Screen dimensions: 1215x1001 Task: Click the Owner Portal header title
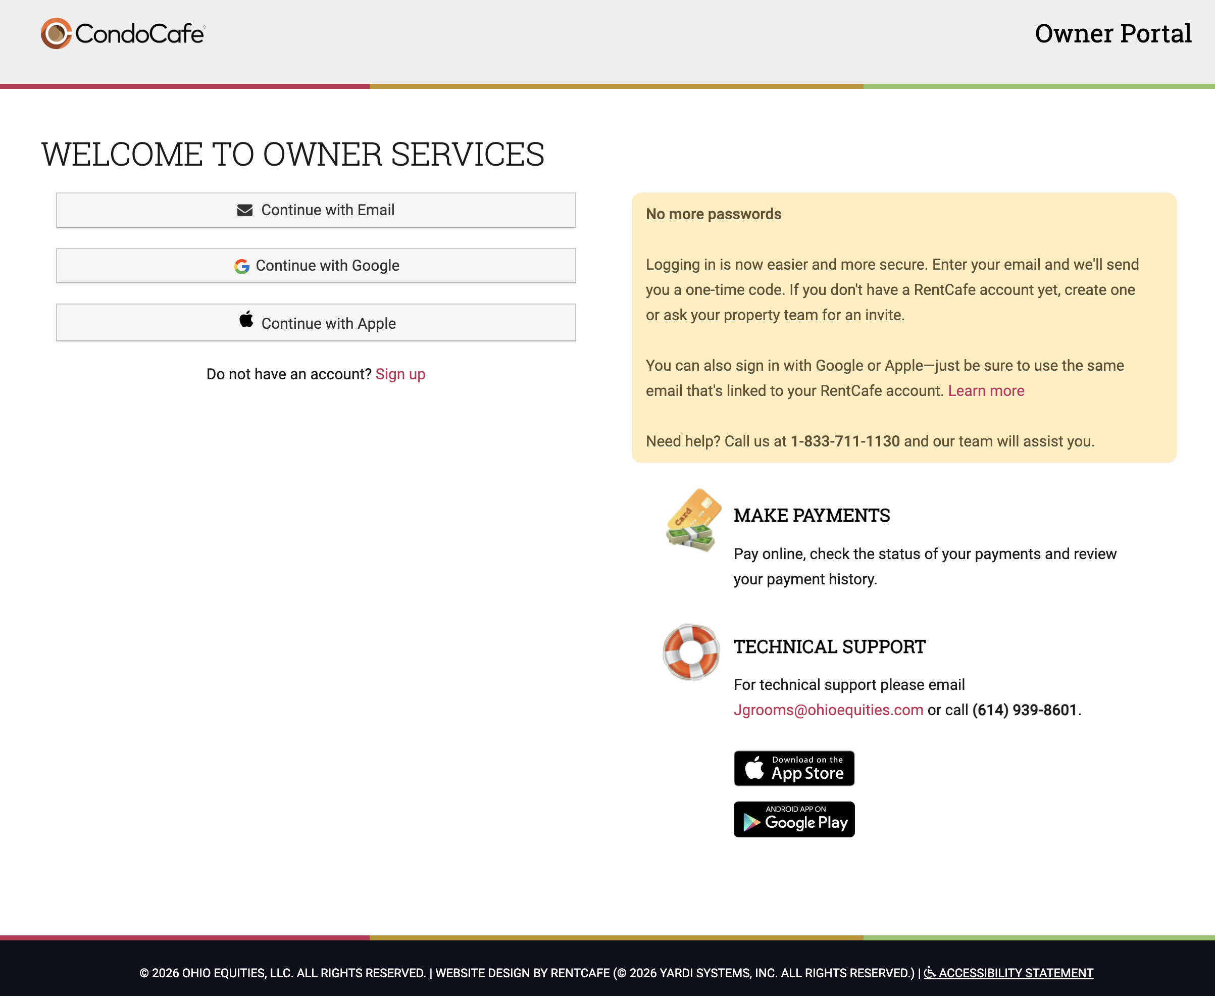point(1112,33)
